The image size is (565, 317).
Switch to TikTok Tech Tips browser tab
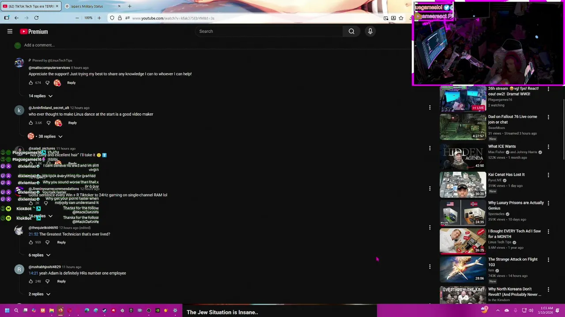pos(31,6)
